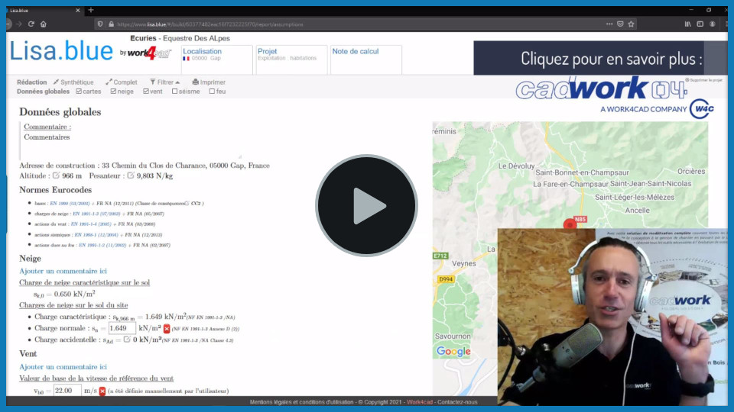Expand the Filtrer dropdown
Viewport: 734px width, 412px height.
165,82
